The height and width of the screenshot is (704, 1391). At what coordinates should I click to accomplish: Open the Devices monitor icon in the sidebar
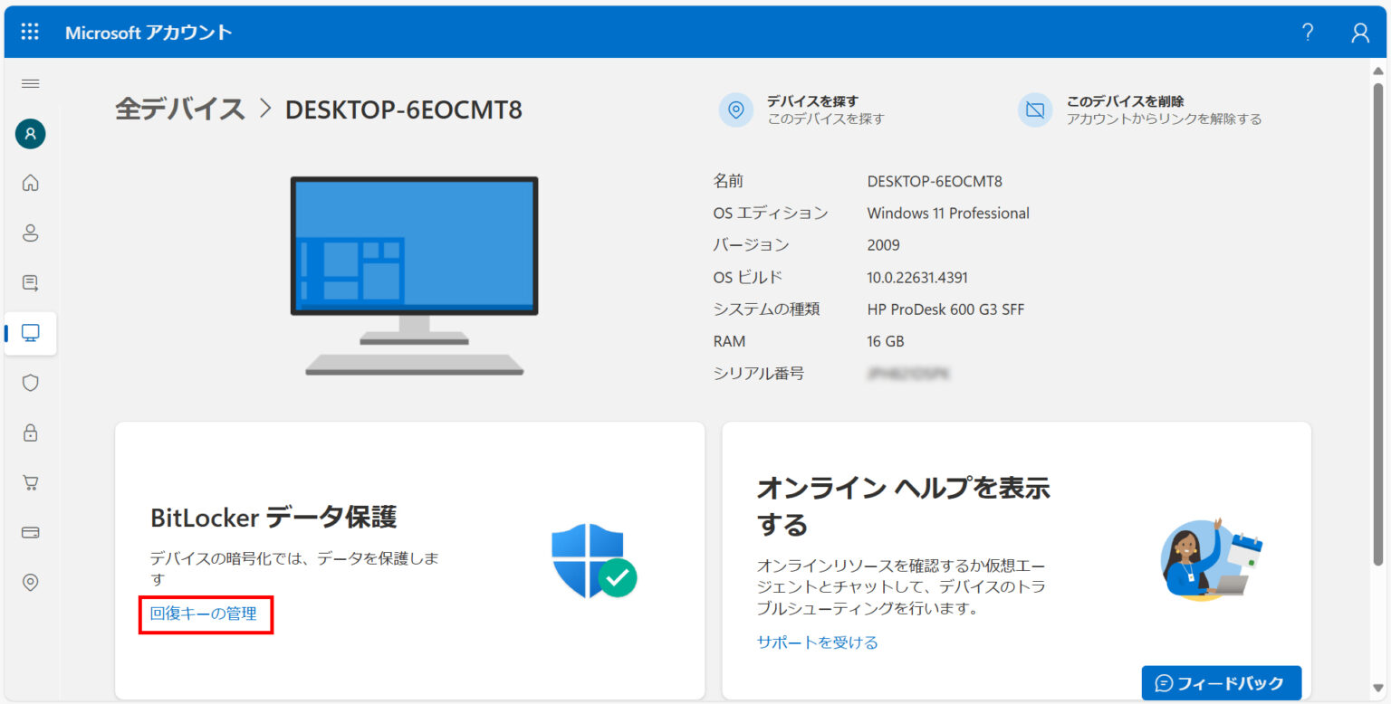pos(30,333)
